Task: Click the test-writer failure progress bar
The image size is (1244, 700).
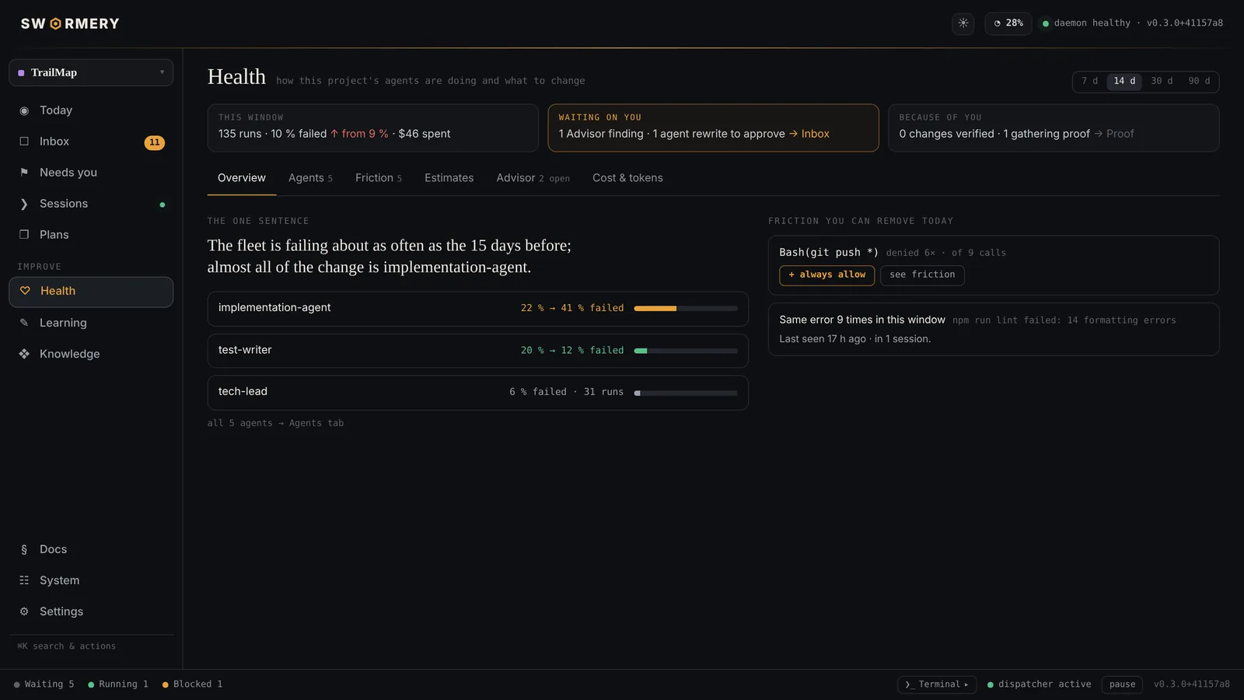Action: click(x=686, y=351)
